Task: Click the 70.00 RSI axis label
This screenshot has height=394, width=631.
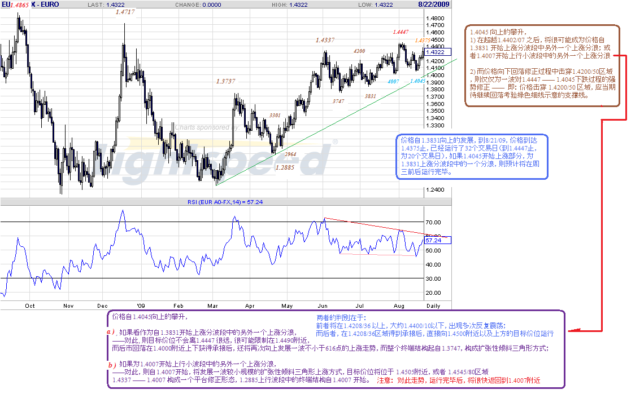Action: coord(433,223)
